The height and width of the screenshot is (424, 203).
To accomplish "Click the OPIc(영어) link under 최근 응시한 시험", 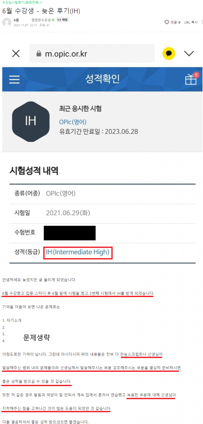I will point(73,122).
